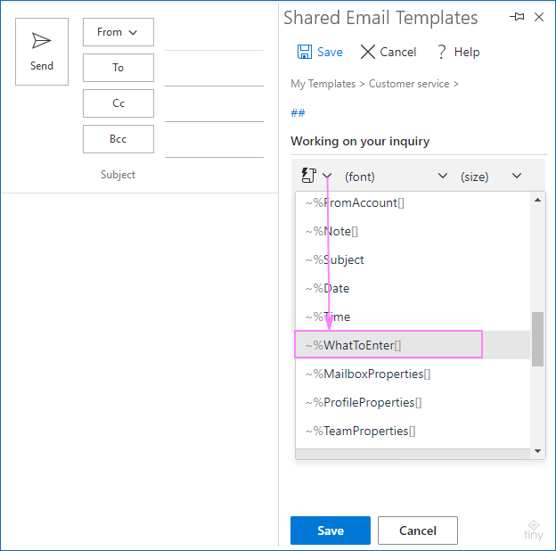This screenshot has height=551, width=556.
Task: Pin the Shared Email Templates pane
Action: 517,17
